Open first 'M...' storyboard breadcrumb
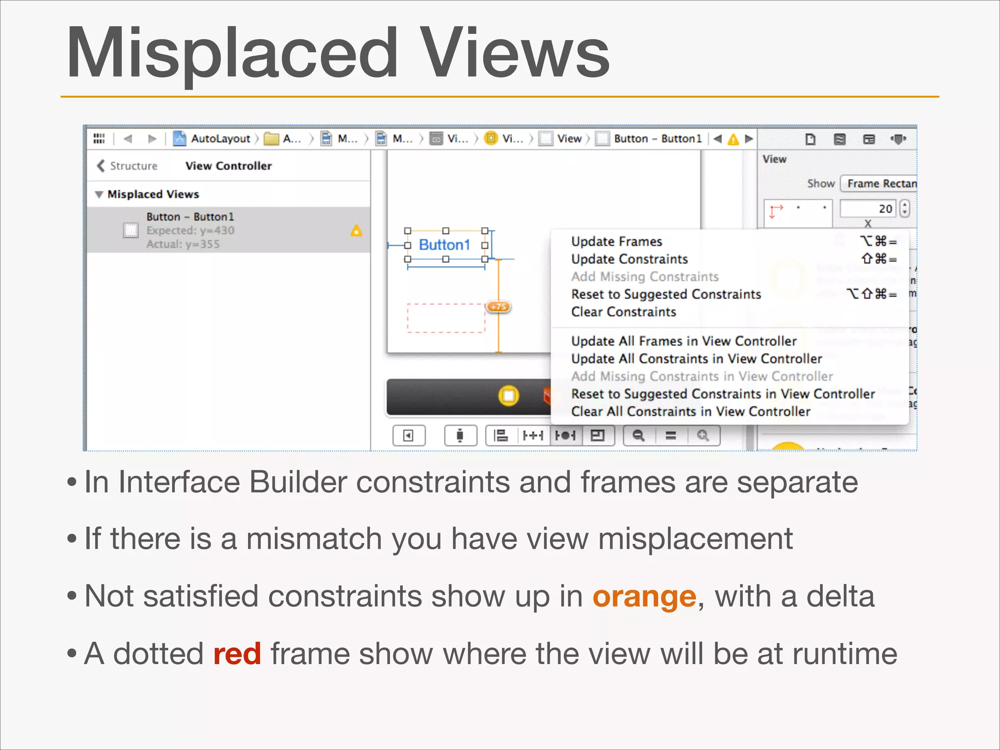 [x=339, y=139]
